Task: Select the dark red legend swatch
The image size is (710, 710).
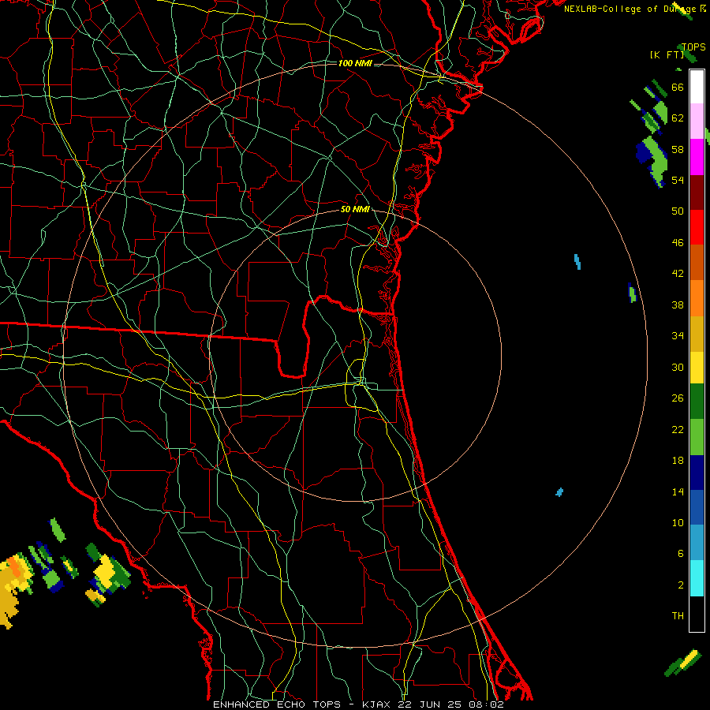Action: click(697, 192)
